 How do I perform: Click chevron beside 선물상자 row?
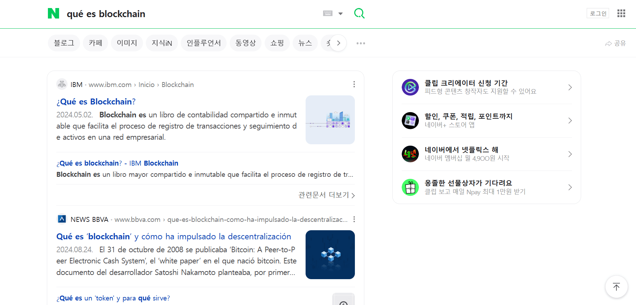pyautogui.click(x=570, y=187)
